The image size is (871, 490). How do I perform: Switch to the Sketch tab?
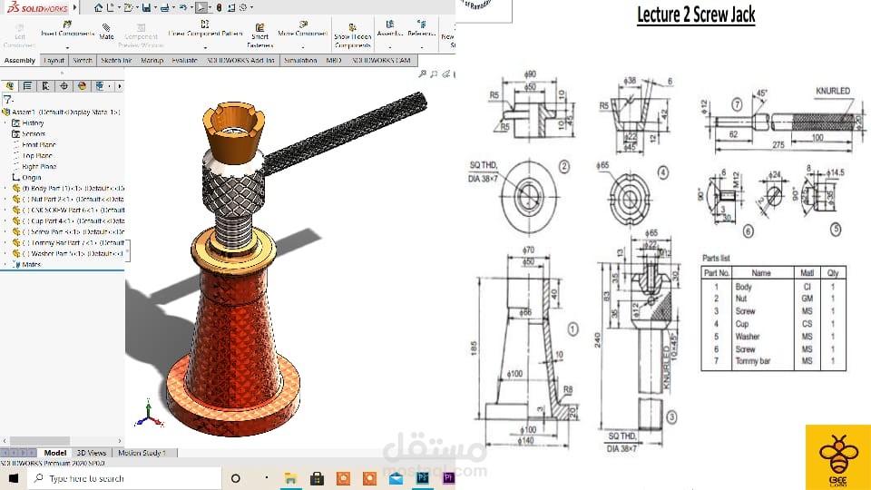pos(83,60)
